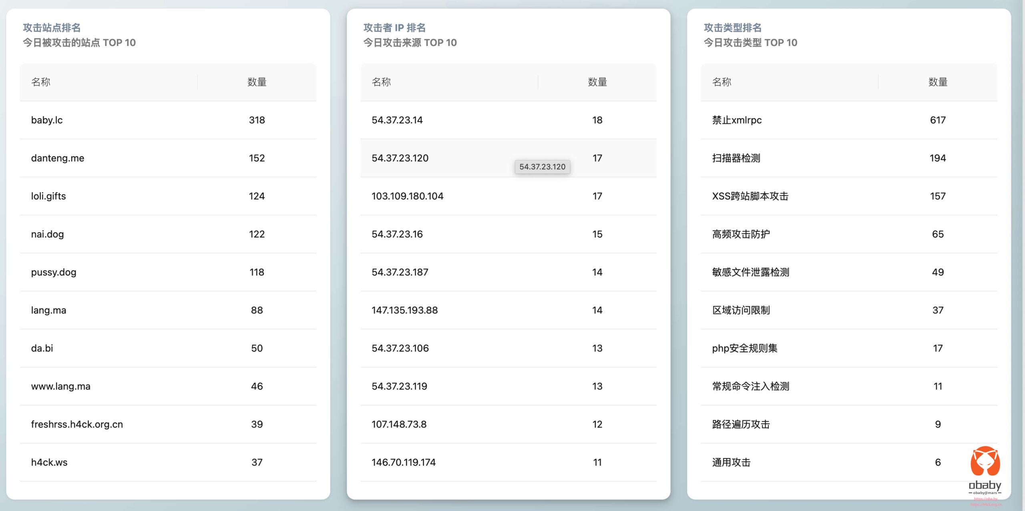
Task: Click the 103.109.180.104 IP address
Action: (407, 196)
